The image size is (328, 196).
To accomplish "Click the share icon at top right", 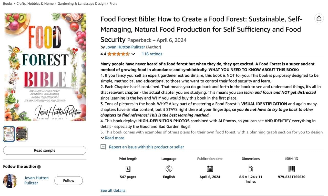I will (319, 18).
